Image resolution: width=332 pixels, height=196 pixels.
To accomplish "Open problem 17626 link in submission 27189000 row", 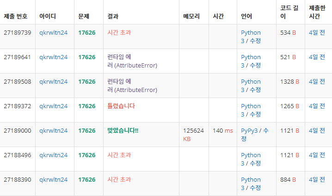I will tap(87, 131).
